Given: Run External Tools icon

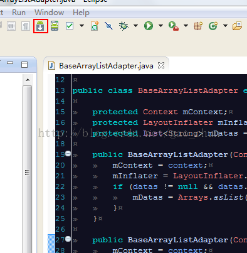Looking at the screenshot, I should pos(174,26).
